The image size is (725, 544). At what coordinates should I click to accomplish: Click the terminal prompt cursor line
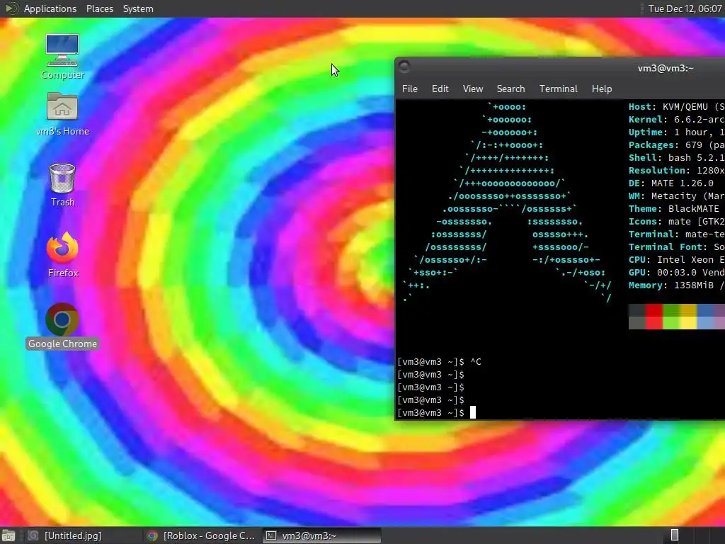pyautogui.click(x=436, y=413)
